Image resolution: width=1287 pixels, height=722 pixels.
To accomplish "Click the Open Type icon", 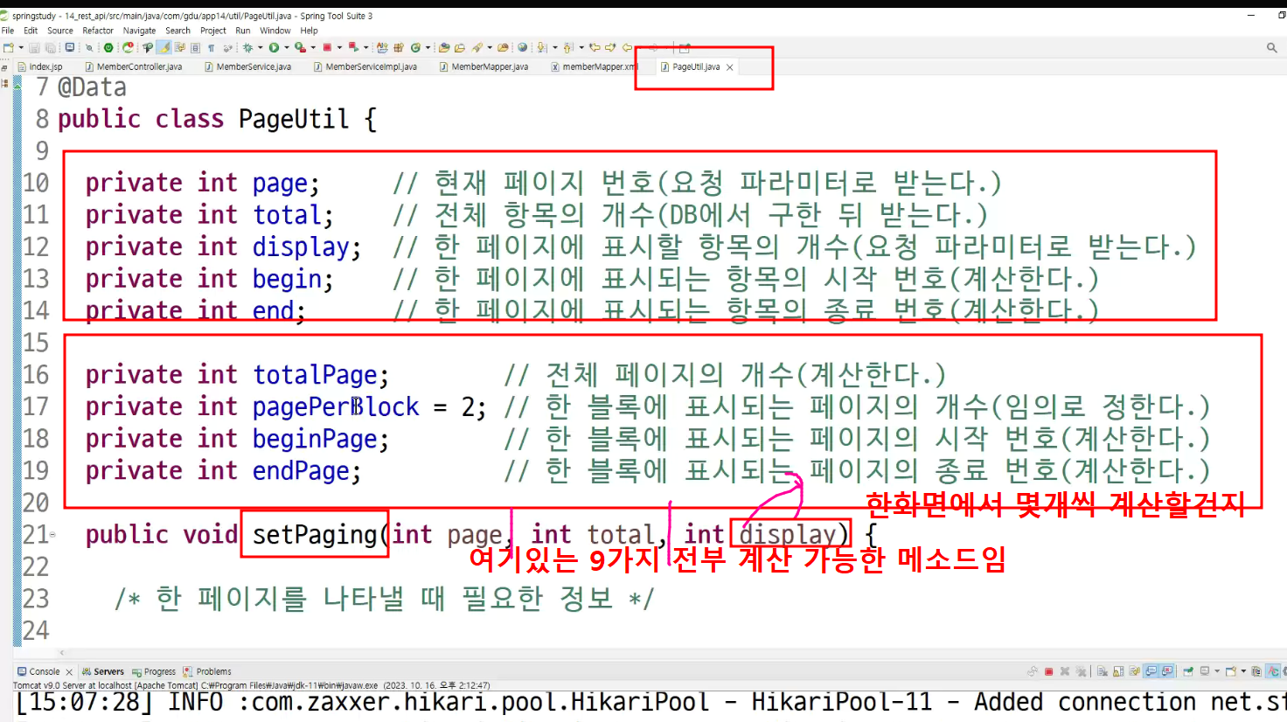I will pyautogui.click(x=444, y=47).
